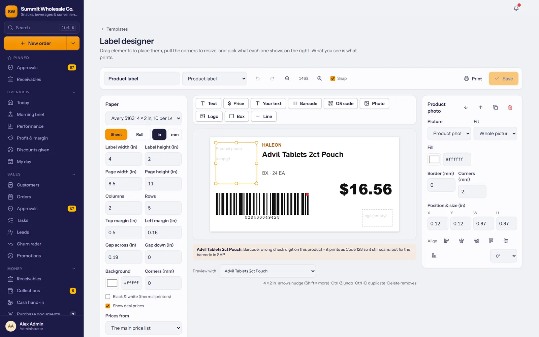Uncheck Show deal prices
The height and width of the screenshot is (337, 539).
pos(108,306)
